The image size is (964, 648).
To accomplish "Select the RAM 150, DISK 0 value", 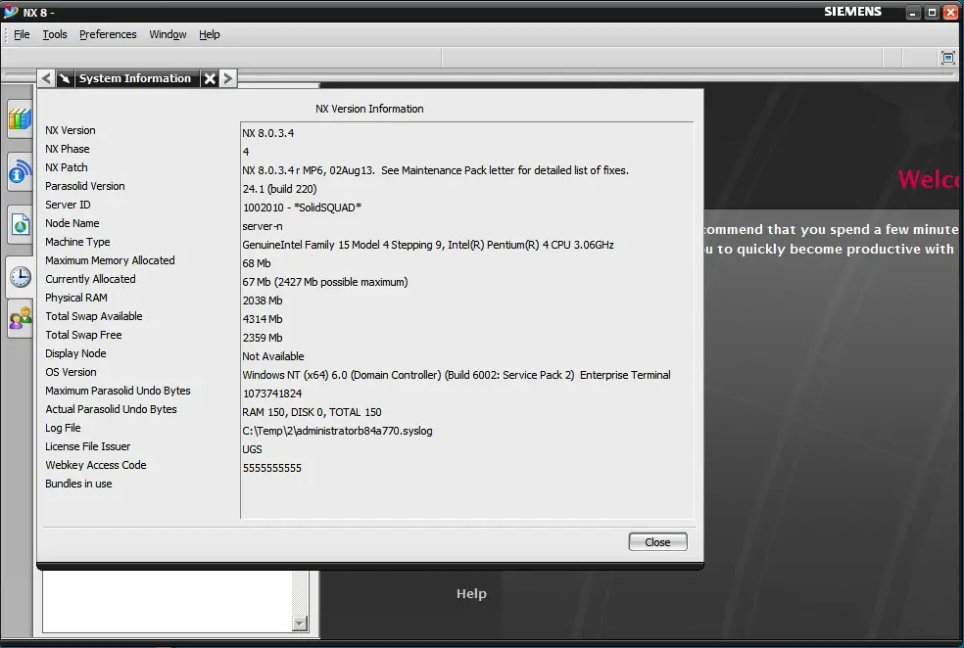I will coord(312,412).
